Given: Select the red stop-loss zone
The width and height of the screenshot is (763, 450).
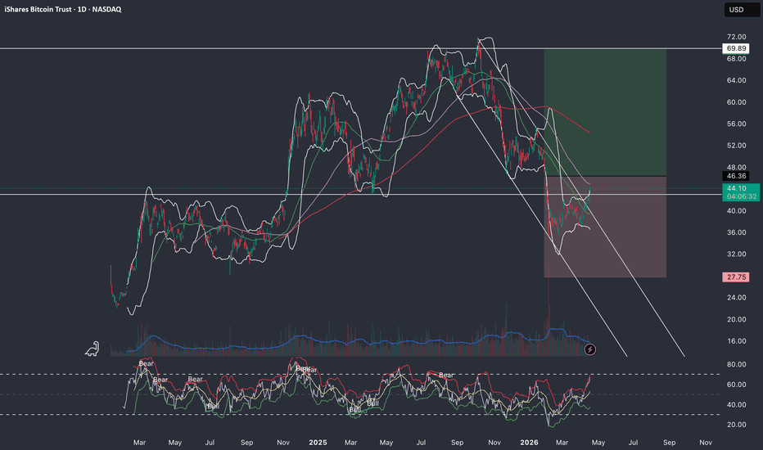Looking at the screenshot, I should [x=604, y=237].
